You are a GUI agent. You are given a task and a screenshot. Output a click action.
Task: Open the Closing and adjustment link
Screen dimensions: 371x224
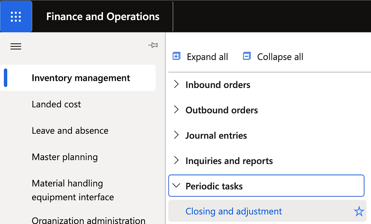(x=234, y=211)
